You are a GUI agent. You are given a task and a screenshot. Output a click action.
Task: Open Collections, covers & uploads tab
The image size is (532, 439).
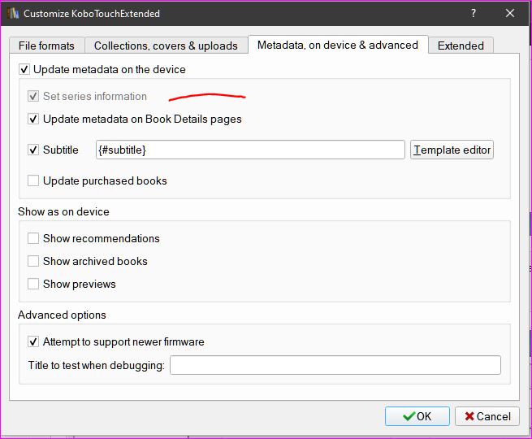point(166,46)
